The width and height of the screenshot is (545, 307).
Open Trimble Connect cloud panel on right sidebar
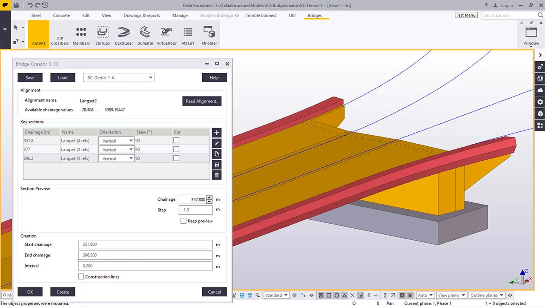(539, 90)
